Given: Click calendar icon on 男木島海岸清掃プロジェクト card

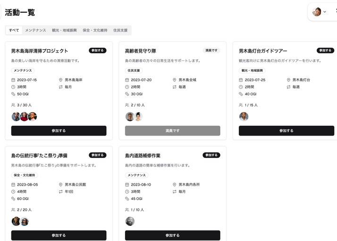Looking at the screenshot, I should [x=13, y=80].
